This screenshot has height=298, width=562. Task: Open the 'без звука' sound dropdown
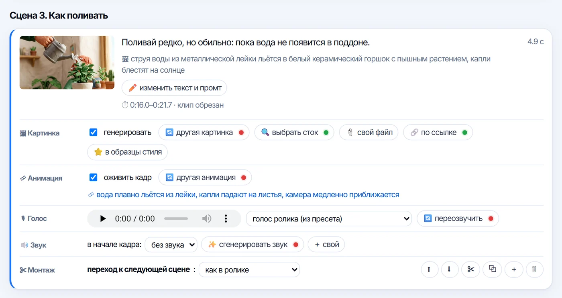tap(171, 244)
